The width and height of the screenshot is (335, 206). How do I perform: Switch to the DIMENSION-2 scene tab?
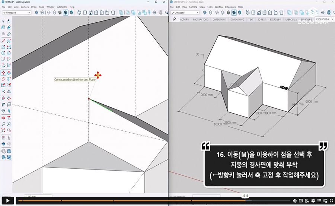(x=237, y=19)
